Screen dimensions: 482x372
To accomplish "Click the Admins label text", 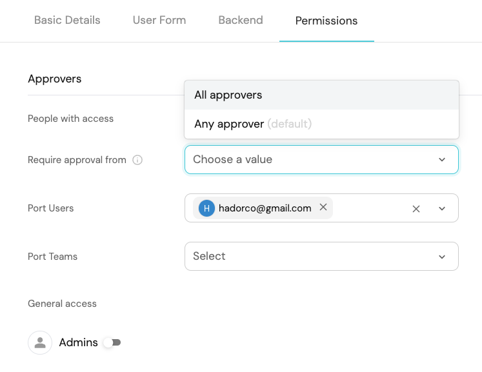I will 78,342.
